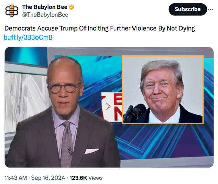Click the Views label
This screenshot has width=218, height=184.
[x=96, y=178]
